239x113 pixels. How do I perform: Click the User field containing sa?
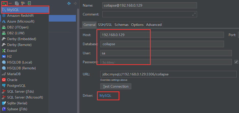pyautogui.click(x=166, y=53)
